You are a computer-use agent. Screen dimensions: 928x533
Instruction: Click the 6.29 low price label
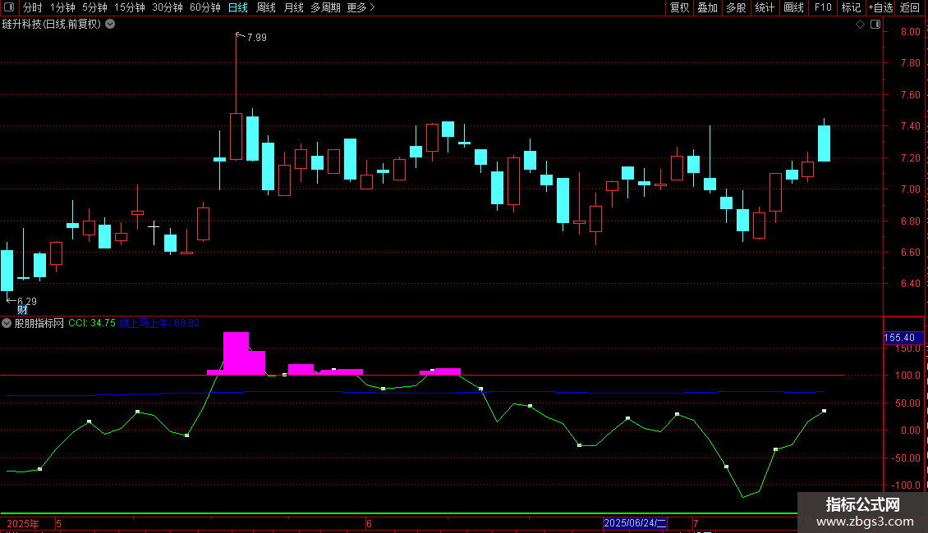coord(27,301)
